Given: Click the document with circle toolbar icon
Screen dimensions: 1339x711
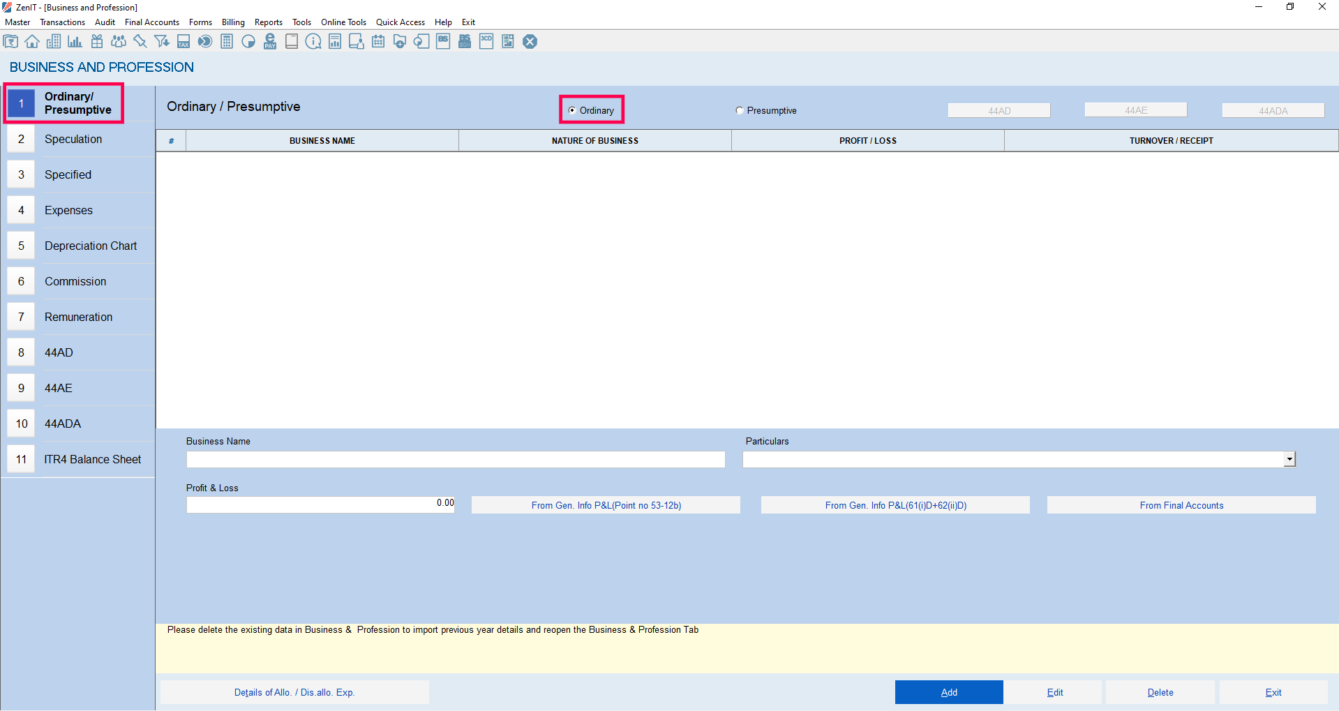Looking at the screenshot, I should (421, 42).
